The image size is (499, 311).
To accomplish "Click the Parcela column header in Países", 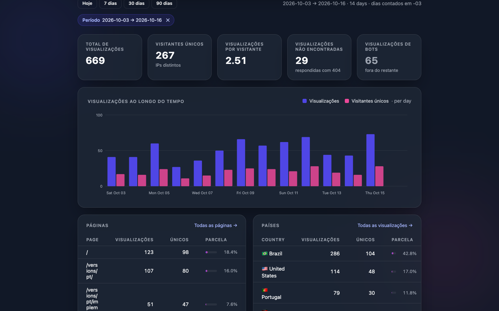I will pyautogui.click(x=402, y=240).
